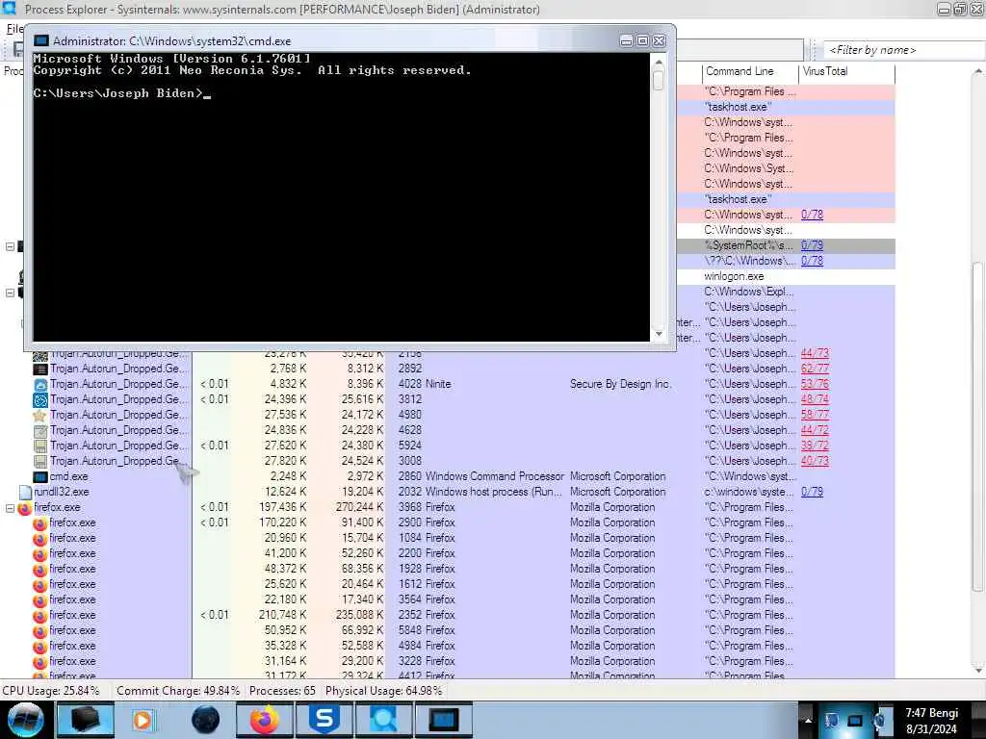The height and width of the screenshot is (739, 986).
Task: Open the media player taskbar icon
Action: pyautogui.click(x=143, y=720)
